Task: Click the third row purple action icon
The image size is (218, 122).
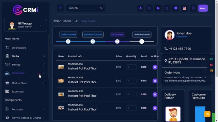Action: [x=155, y=95]
